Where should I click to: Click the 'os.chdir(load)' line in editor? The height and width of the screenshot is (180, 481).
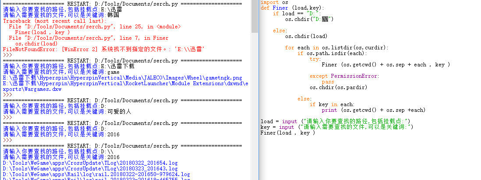[x=306, y=36]
